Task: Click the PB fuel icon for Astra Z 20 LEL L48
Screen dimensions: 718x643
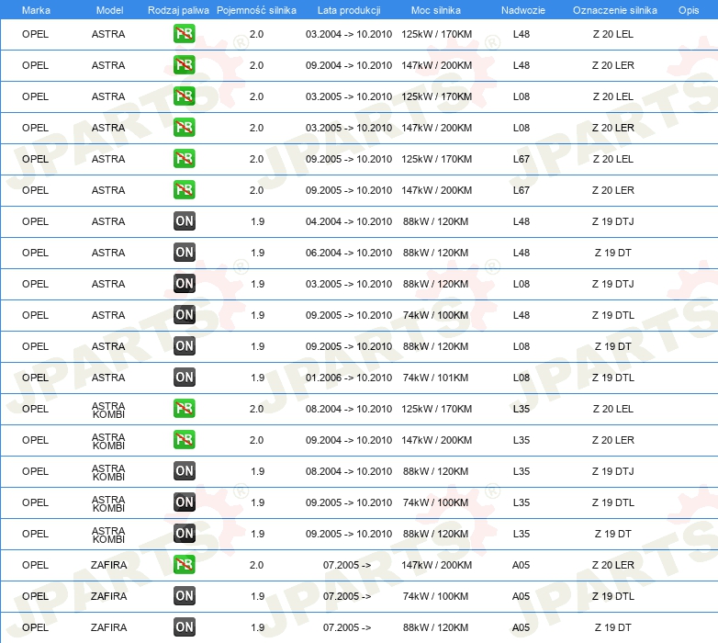Action: click(184, 34)
